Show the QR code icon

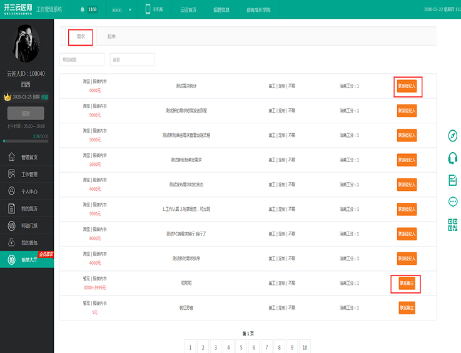[x=453, y=225]
